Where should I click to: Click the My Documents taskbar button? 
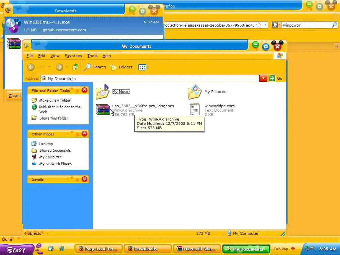246,249
